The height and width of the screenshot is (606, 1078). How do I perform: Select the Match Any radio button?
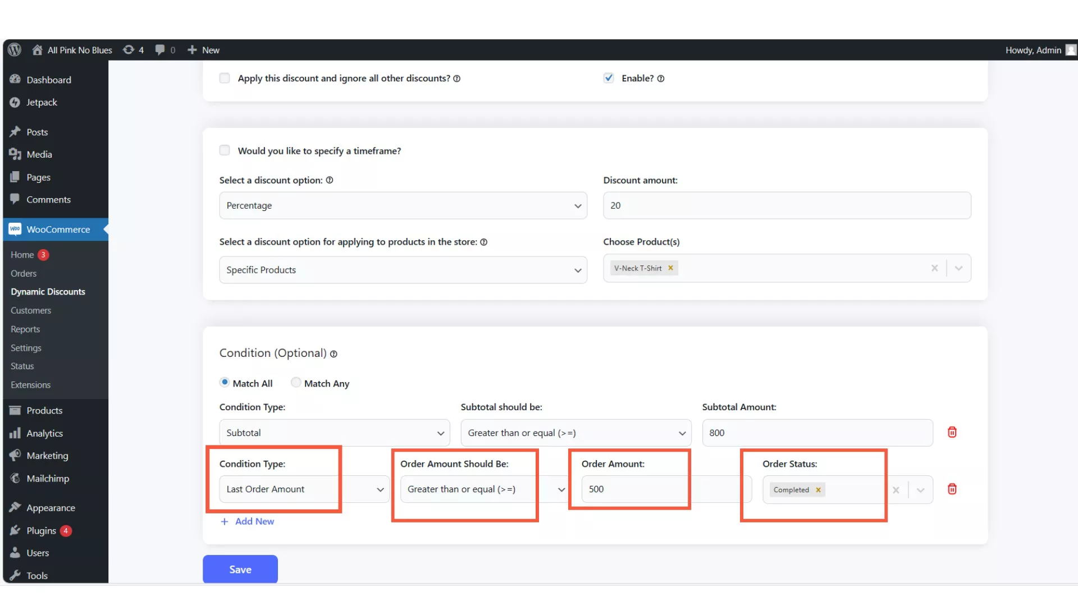(x=296, y=383)
